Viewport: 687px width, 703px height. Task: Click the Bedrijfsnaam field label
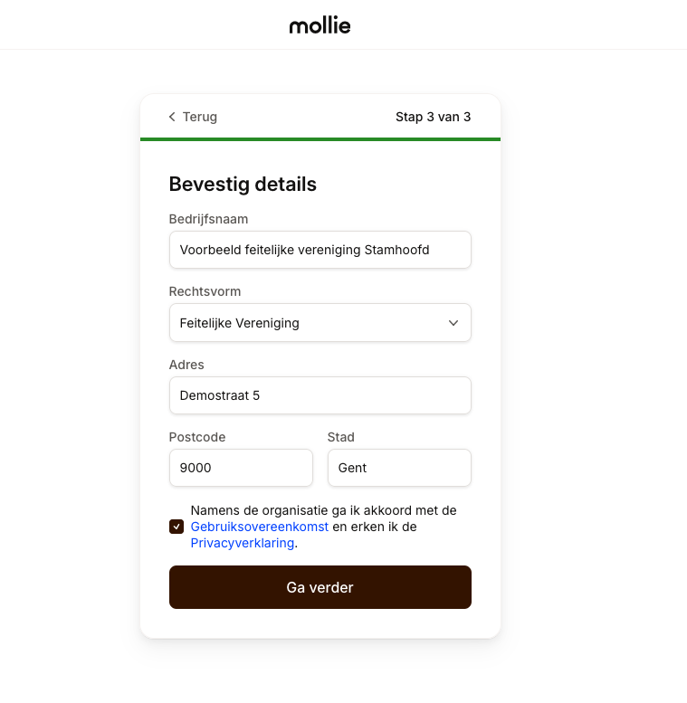point(208,219)
